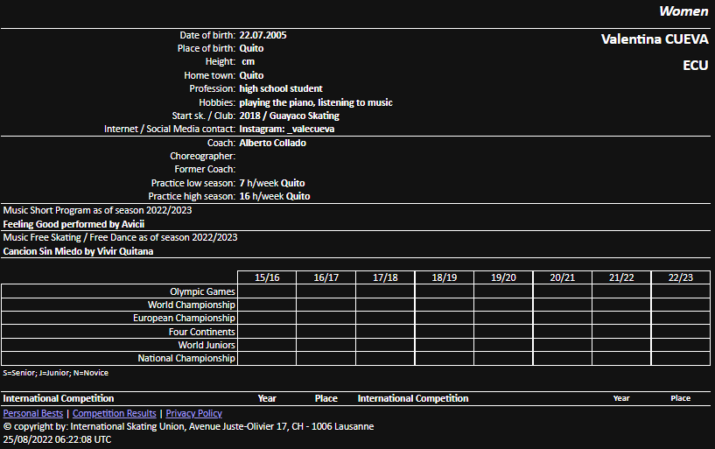
Task: Click the 15/16 season column header
Action: 267,277
